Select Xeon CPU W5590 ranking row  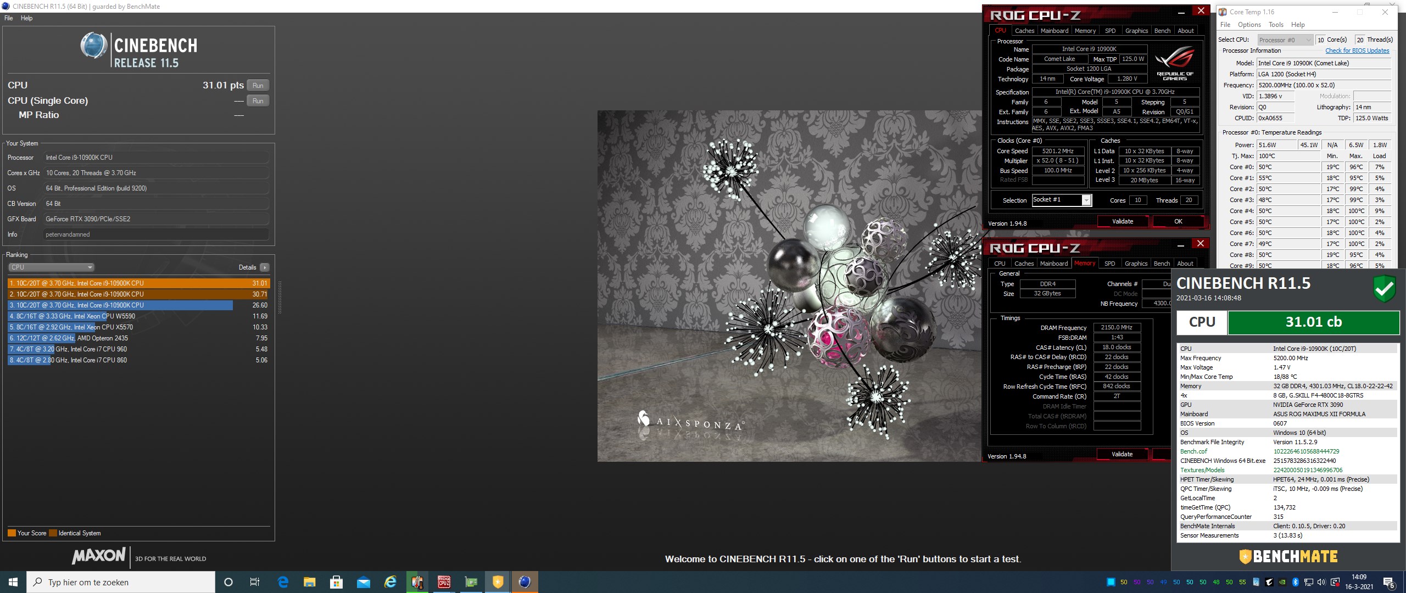point(138,316)
